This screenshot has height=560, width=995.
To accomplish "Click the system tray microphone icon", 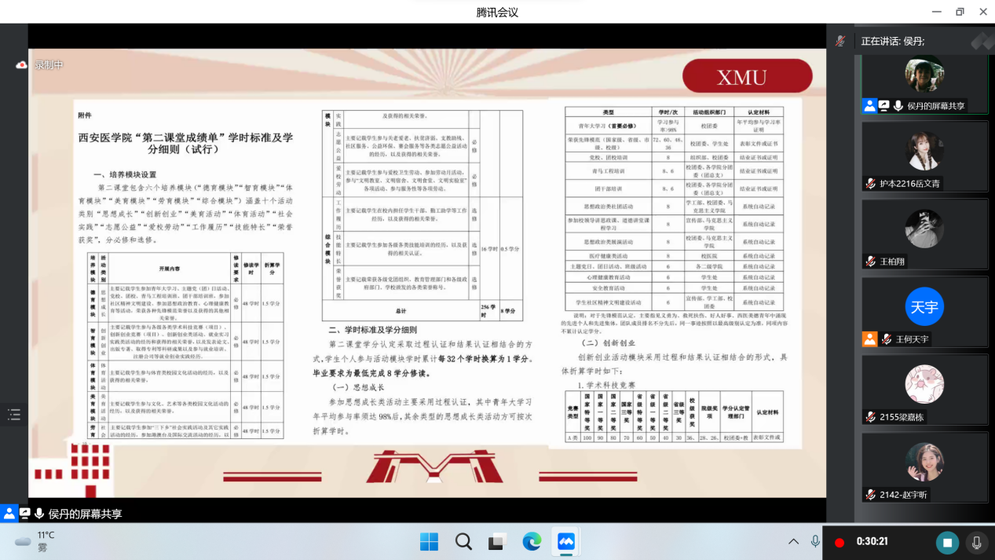I will (815, 541).
